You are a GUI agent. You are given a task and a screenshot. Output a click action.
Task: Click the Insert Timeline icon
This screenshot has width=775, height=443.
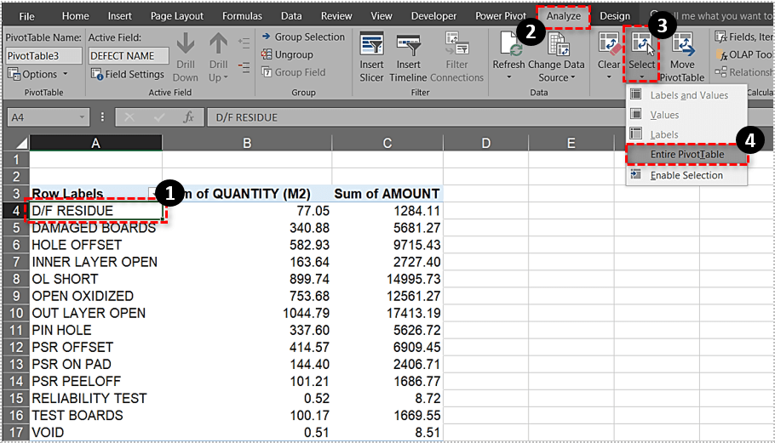408,46
